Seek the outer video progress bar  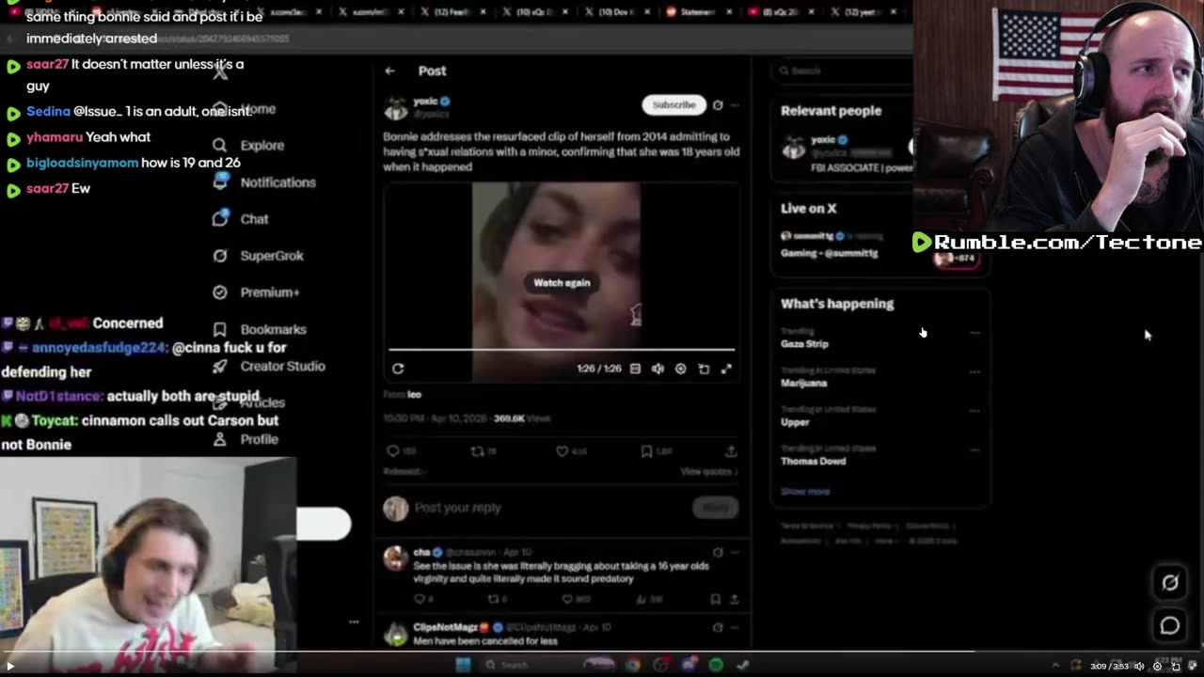(x=602, y=652)
